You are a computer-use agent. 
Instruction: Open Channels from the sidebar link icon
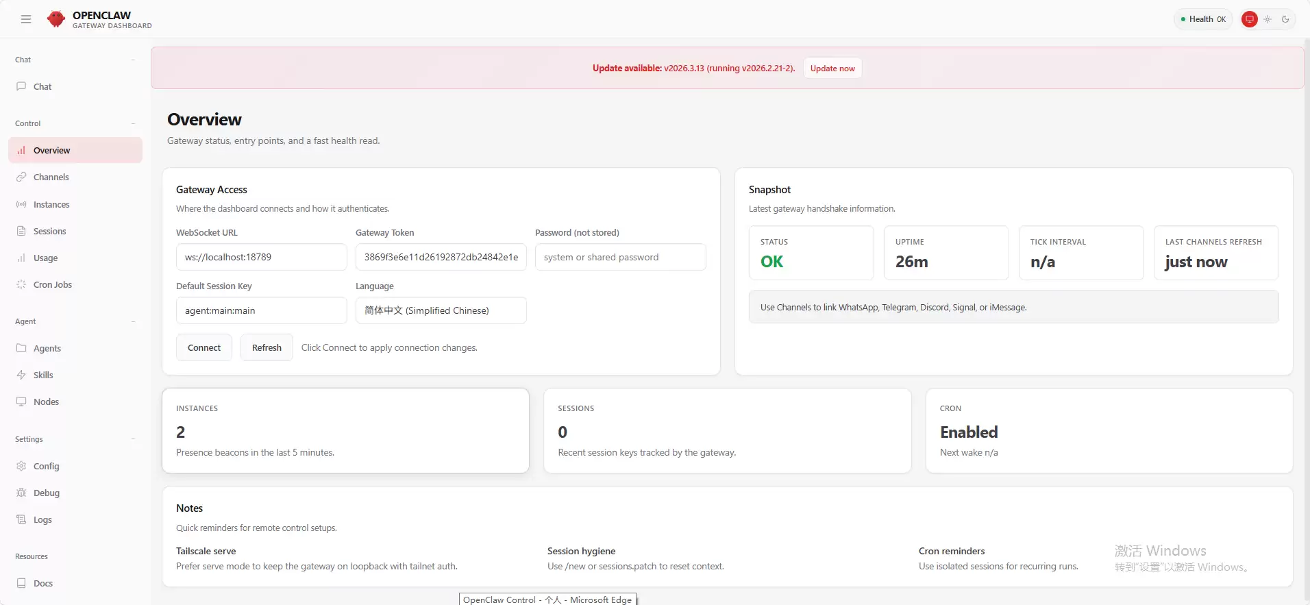(x=21, y=177)
